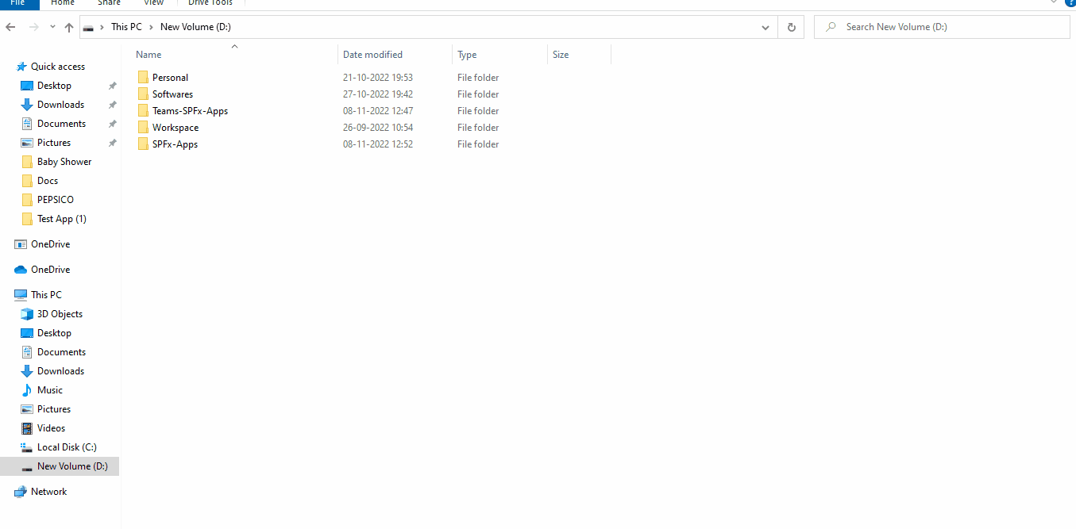Click the Up one level arrow
The image size is (1076, 529).
tap(68, 26)
